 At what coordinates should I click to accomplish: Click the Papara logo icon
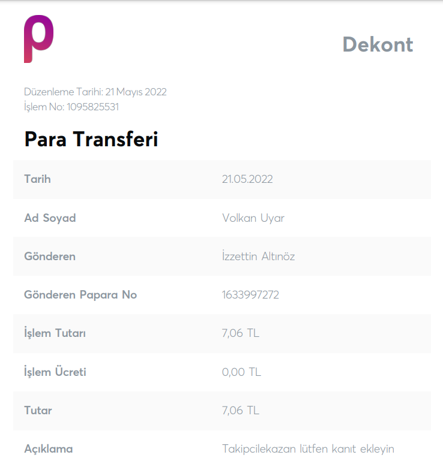click(x=38, y=39)
